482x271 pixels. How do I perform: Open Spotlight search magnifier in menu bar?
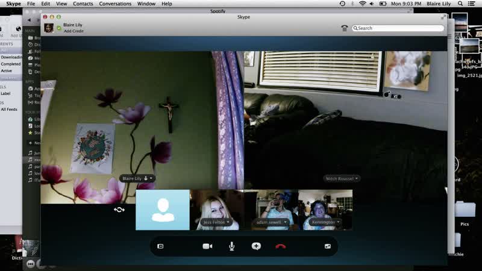point(460,4)
